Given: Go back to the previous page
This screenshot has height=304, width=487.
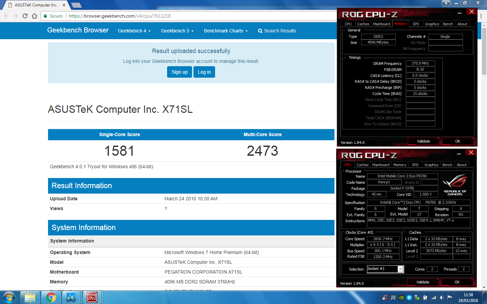Looking at the screenshot, I should pyautogui.click(x=6, y=16).
